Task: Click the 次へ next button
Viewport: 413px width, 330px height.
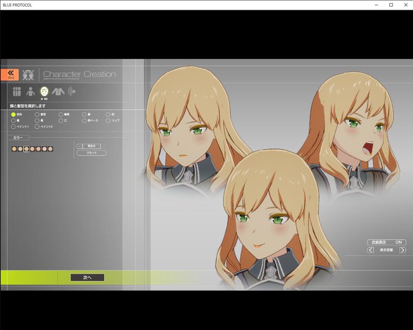Action: [87, 277]
